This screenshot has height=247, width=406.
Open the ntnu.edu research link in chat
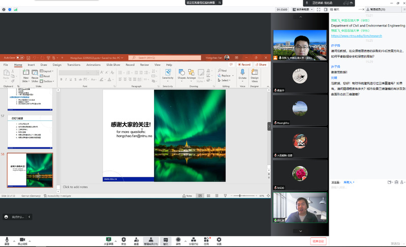pyautogui.click(x=356, y=36)
